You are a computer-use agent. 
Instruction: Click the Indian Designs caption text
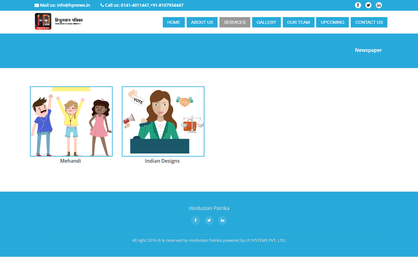(x=162, y=161)
